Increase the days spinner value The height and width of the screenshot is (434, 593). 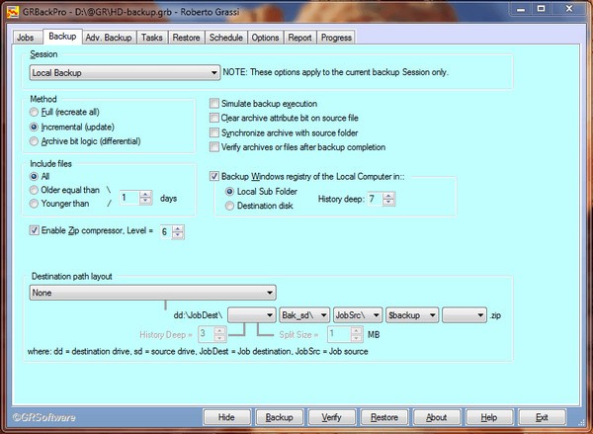coord(145,193)
